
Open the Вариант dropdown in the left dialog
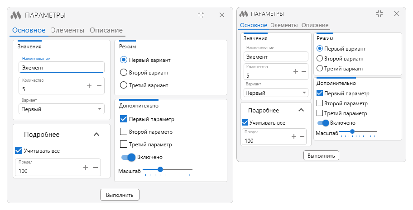click(62, 109)
